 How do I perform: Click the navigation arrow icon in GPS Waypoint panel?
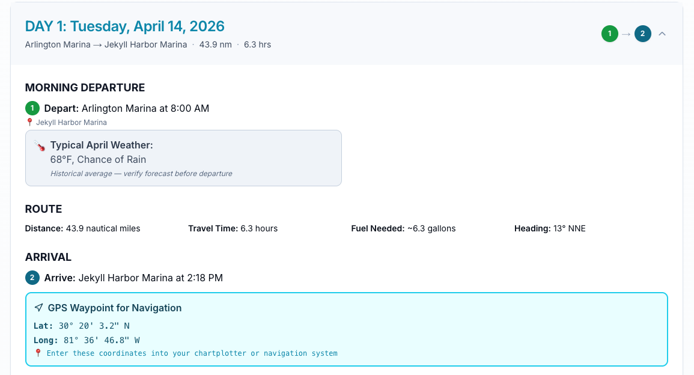38,307
